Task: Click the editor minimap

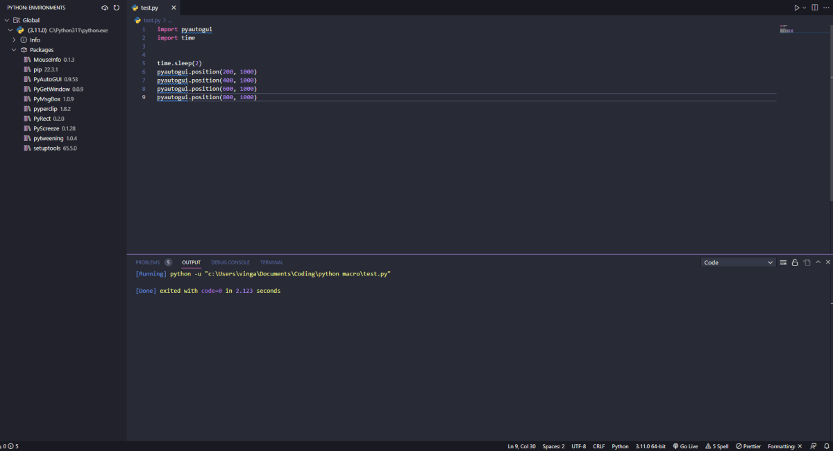Action: tap(787, 29)
